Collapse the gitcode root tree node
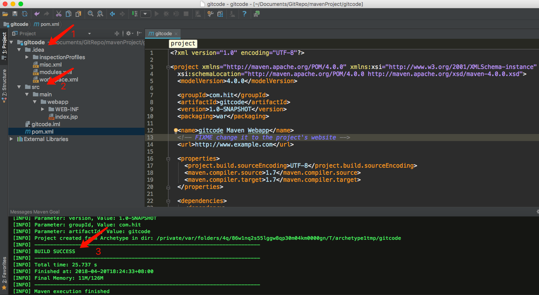539x295 pixels. (x=11, y=42)
